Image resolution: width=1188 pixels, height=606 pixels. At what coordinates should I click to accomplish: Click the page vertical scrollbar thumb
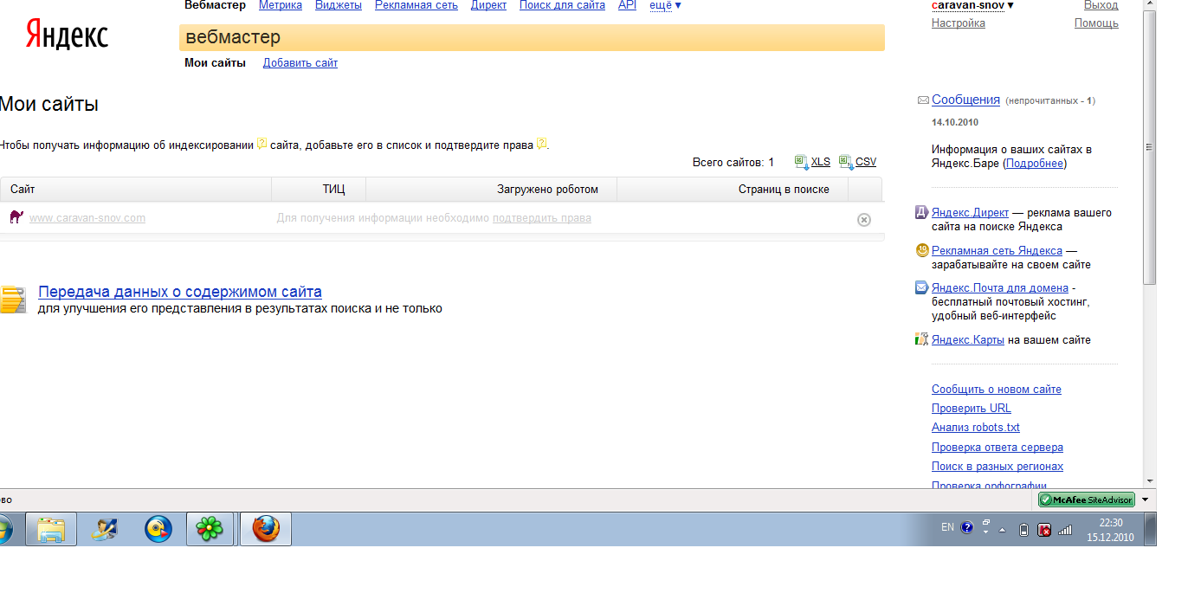[x=1149, y=147]
